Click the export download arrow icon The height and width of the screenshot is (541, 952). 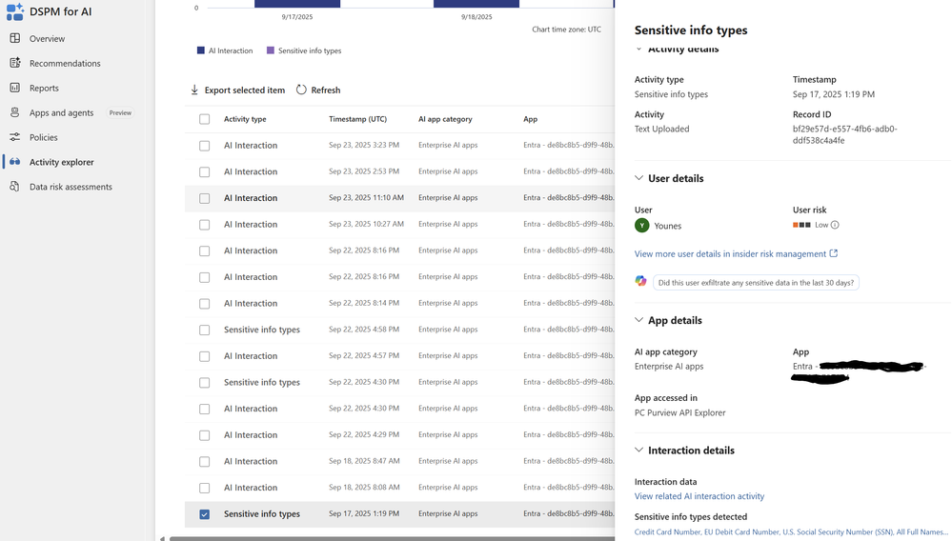coord(194,90)
